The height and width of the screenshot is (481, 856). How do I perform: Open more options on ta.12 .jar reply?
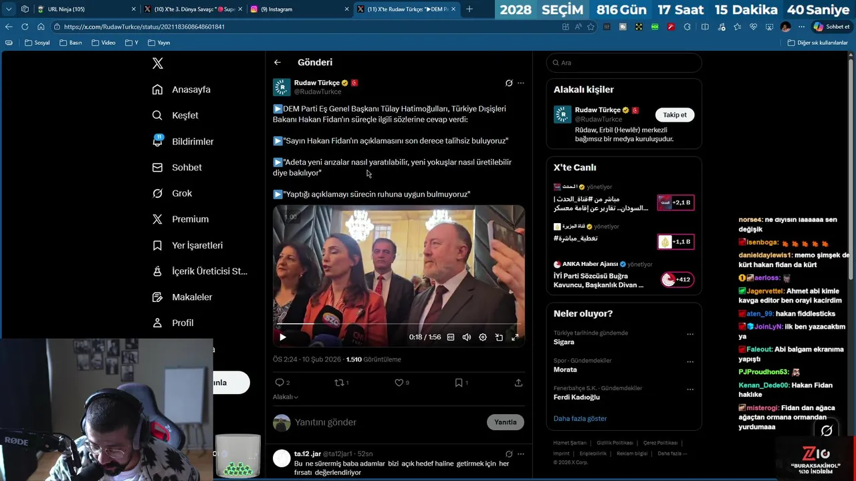click(x=521, y=454)
